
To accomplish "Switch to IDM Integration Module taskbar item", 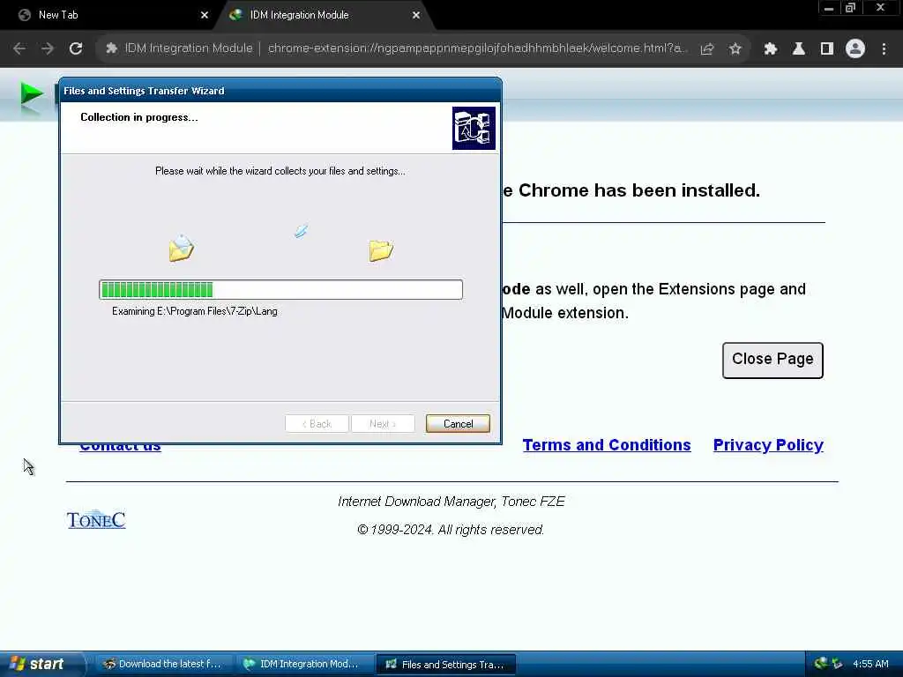I will [303, 665].
